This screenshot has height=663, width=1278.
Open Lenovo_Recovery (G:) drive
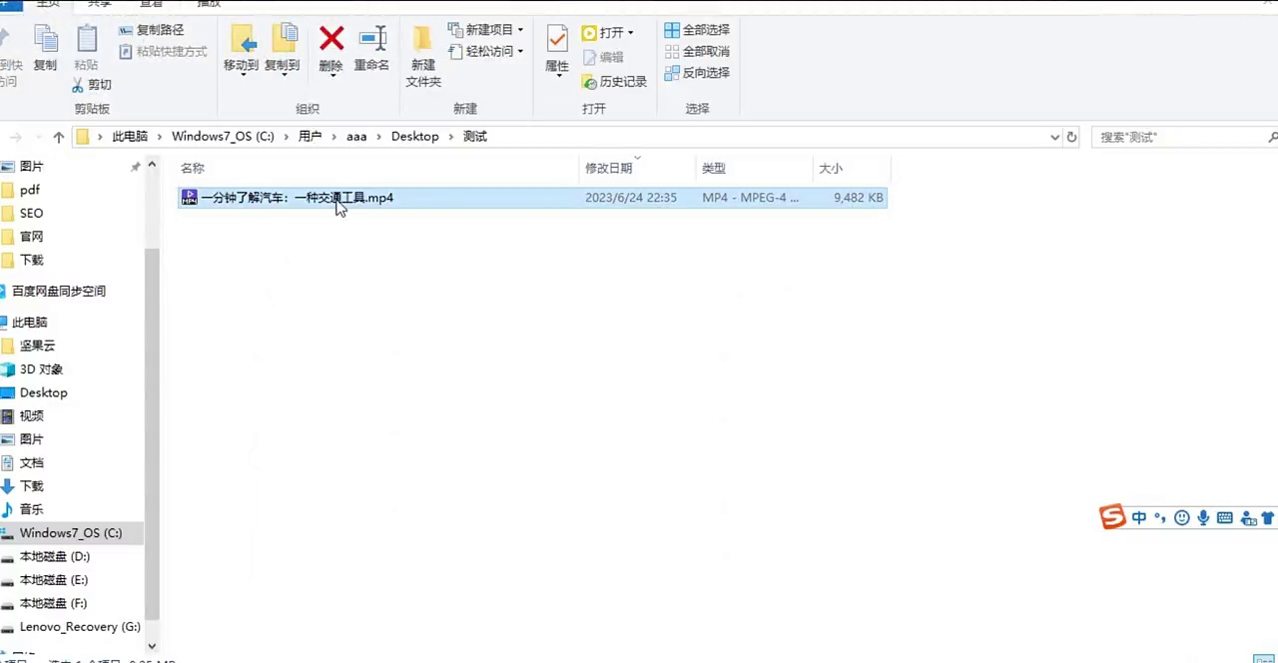click(80, 627)
